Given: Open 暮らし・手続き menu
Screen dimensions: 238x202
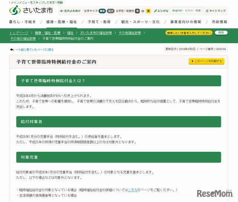Looking at the screenshot, I should tap(22, 22).
